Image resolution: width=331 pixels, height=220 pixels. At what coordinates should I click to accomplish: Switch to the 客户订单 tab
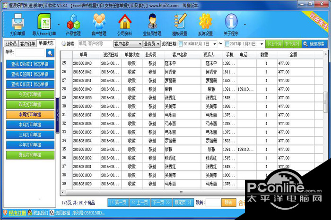click(27, 43)
